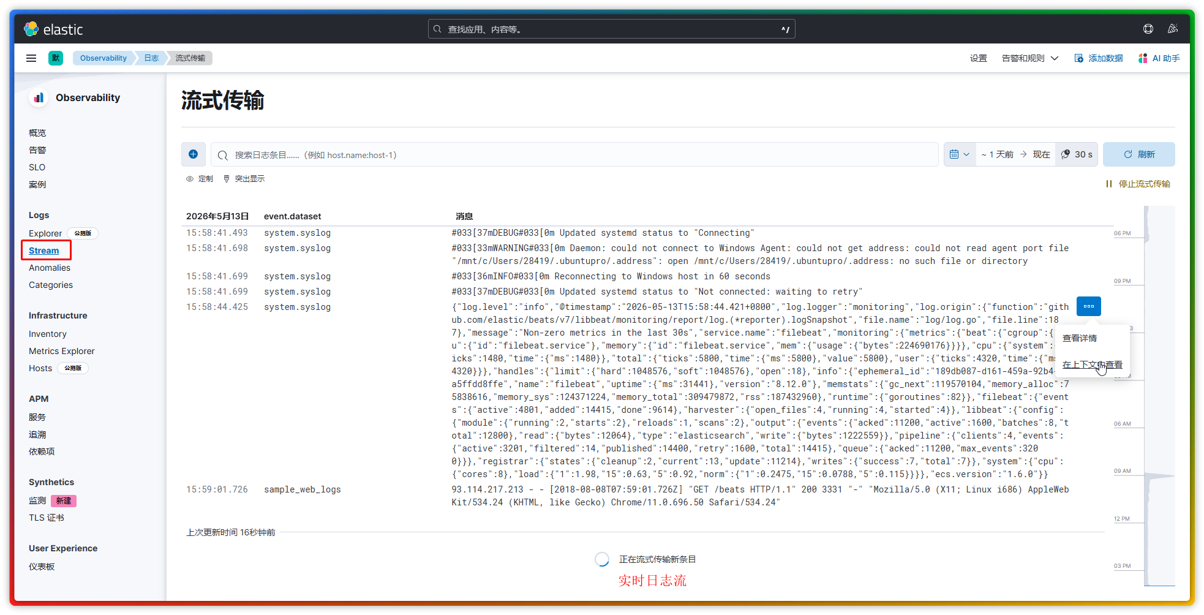The width and height of the screenshot is (1204, 615).
Task: Stop the live log streaming
Action: pyautogui.click(x=1138, y=184)
